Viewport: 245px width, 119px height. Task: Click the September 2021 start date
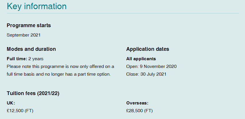tap(24, 35)
